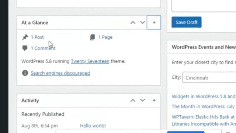Click the Aug 8th, 6:54 pm timestamp

point(39,126)
